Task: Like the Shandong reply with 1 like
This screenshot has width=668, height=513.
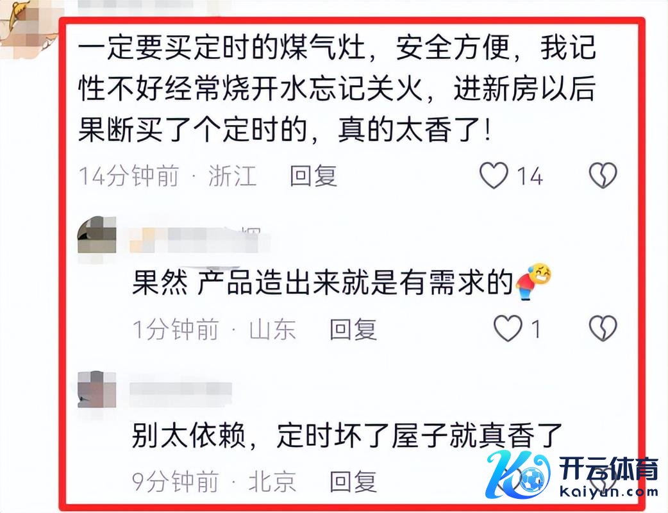Action: 508,328
